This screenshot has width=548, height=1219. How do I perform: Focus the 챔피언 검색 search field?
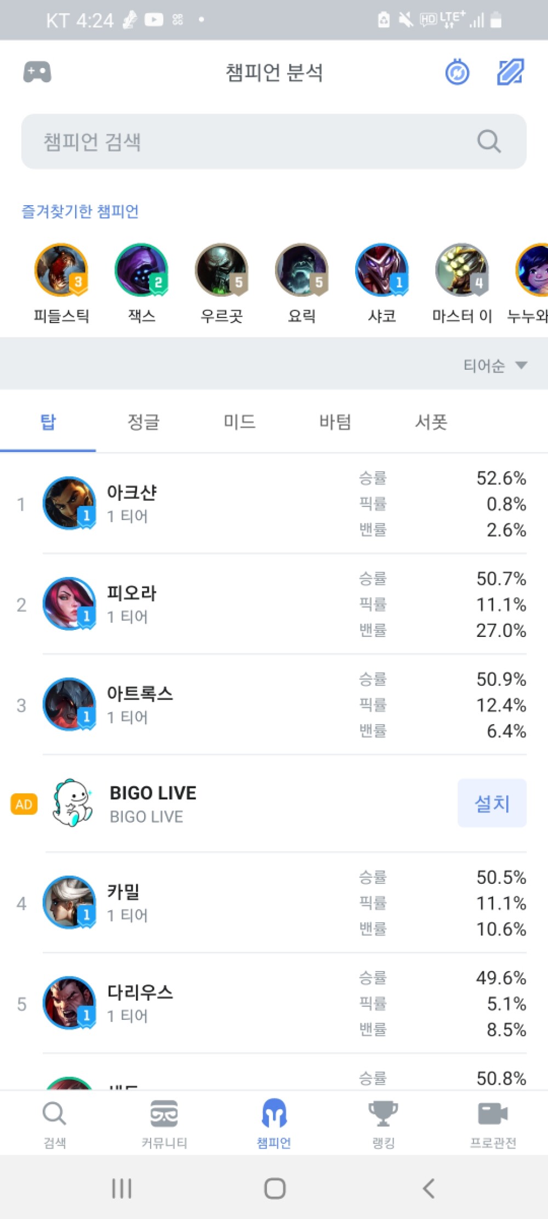tap(274, 142)
